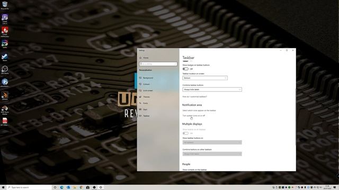The image size is (339, 190).
Task: Open Show taskbar buttons on dropdown
Action: [212, 142]
